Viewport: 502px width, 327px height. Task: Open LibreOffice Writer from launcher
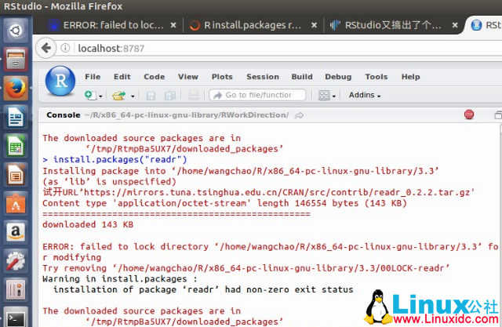pyautogui.click(x=16, y=117)
